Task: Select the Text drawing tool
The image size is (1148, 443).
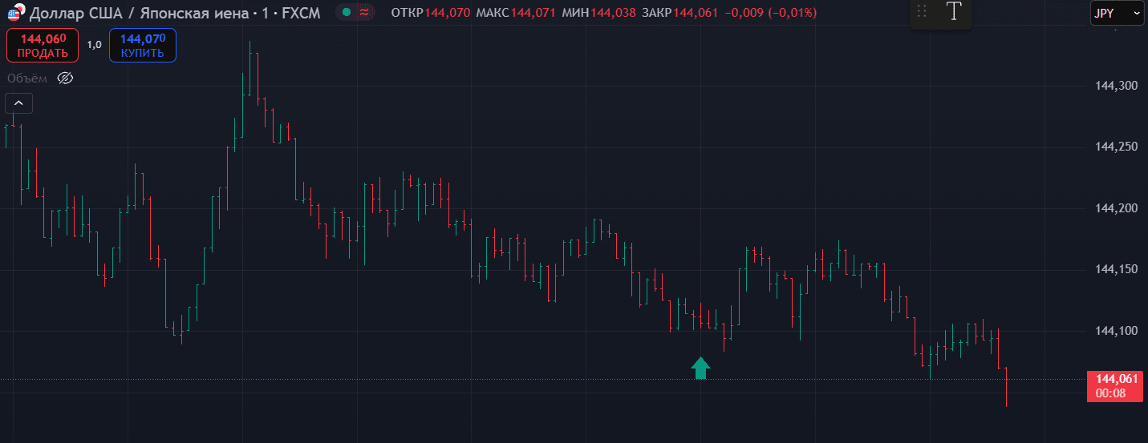Action: [x=954, y=12]
